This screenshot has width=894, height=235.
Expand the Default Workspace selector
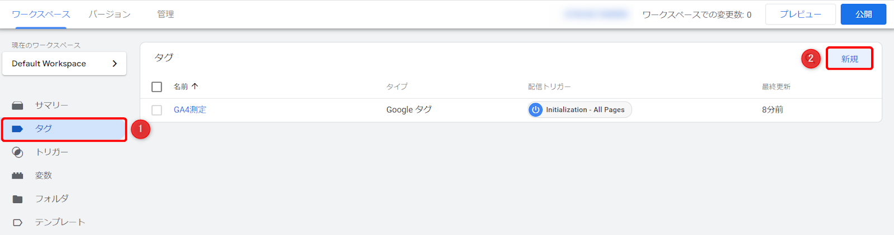[64, 64]
